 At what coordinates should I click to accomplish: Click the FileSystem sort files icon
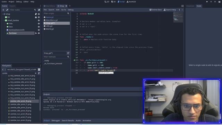coord(39,73)
